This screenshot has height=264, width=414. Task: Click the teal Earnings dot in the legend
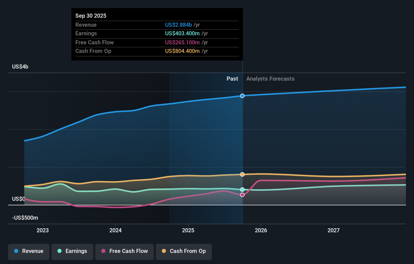click(x=59, y=251)
